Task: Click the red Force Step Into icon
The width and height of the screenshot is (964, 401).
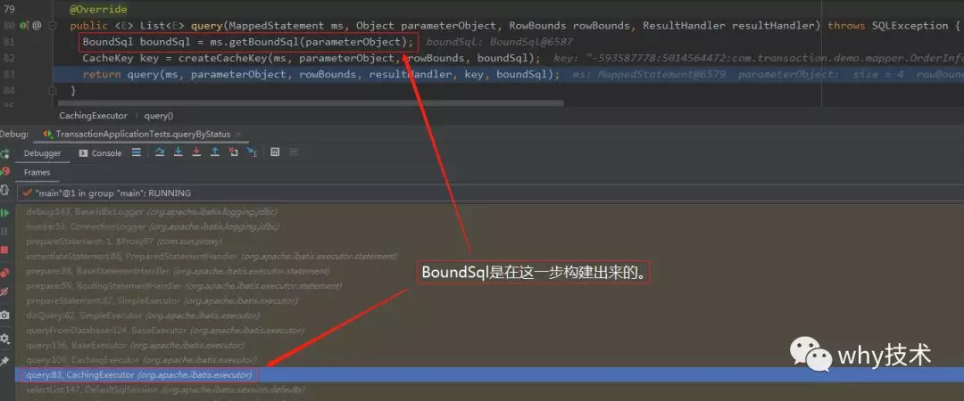Action: tap(196, 152)
